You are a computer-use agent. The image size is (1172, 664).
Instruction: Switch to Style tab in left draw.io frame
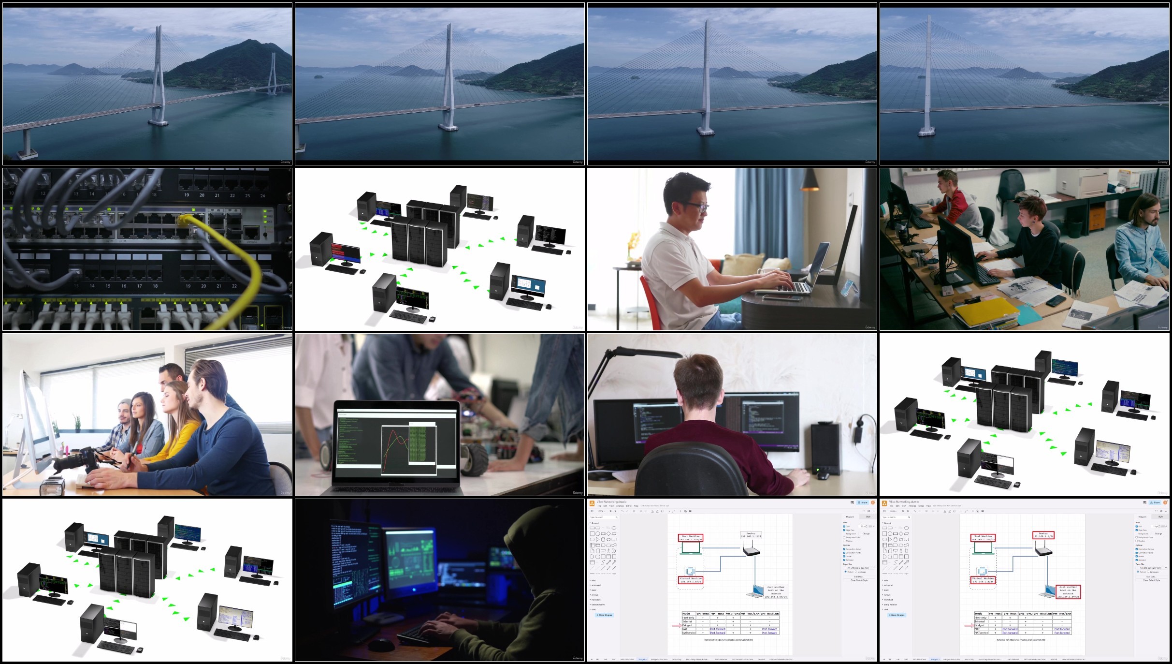coord(868,517)
